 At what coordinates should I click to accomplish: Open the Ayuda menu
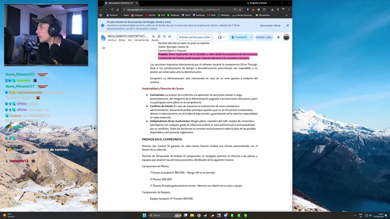[x=155, y=40]
